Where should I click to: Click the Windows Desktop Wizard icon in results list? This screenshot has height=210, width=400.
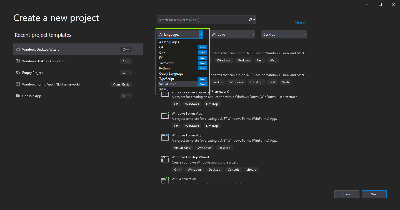(x=165, y=159)
